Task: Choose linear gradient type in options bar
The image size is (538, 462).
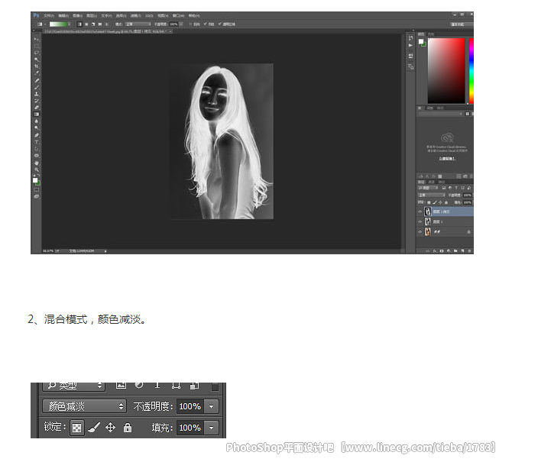Action: point(79,24)
